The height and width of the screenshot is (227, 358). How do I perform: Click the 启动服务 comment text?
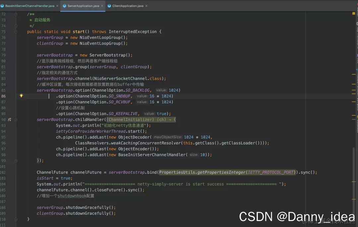[42, 20]
